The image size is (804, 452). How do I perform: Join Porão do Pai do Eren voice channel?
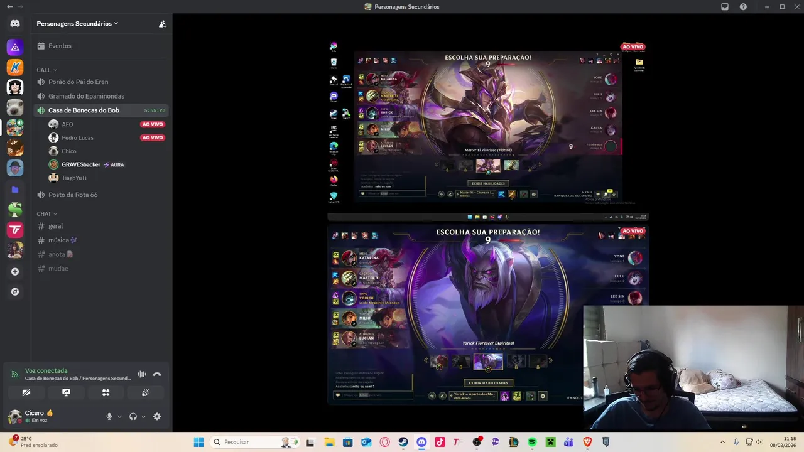(x=102, y=82)
